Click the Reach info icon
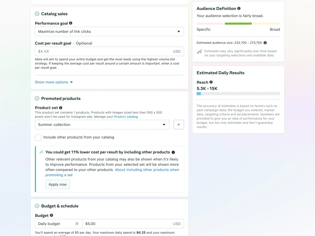 [211, 82]
